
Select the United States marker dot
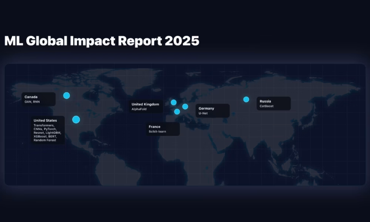point(76,119)
